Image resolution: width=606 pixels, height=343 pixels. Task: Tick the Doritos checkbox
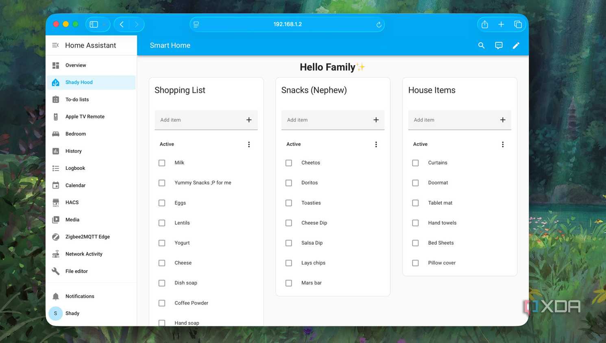[289, 183]
